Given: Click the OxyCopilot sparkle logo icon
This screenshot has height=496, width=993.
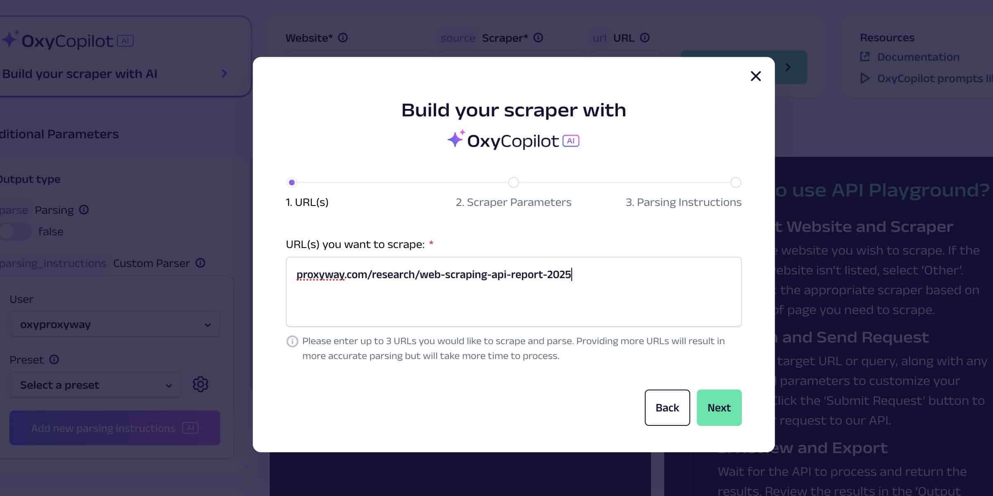Looking at the screenshot, I should coord(456,139).
